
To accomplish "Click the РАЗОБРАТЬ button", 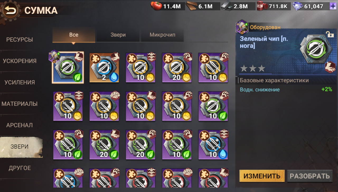I will [x=310, y=176].
